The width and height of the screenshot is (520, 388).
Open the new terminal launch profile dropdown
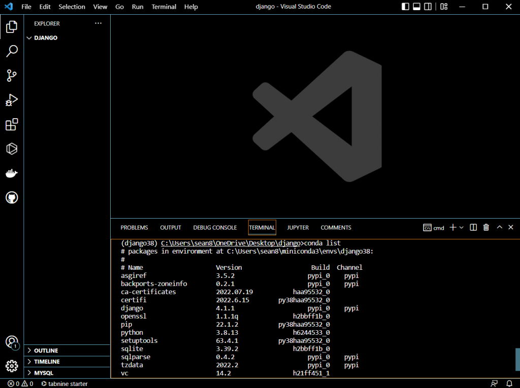click(x=461, y=228)
